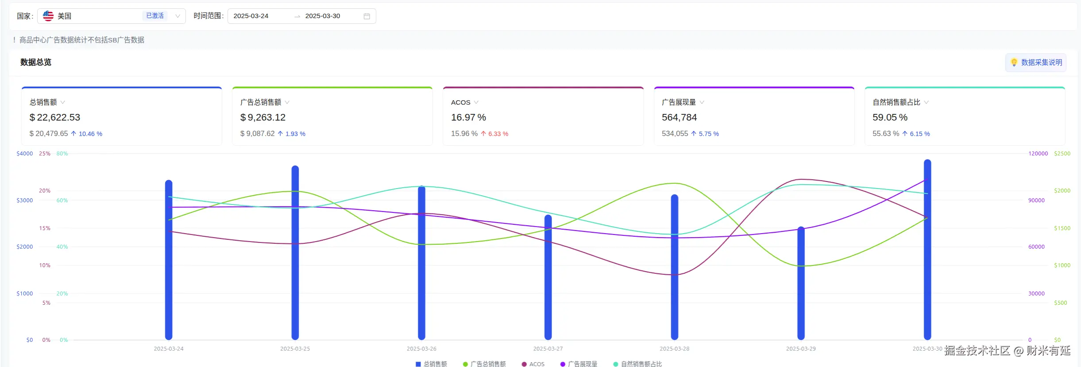This screenshot has height=367, width=1081.
Task: Toggle 广告总销售额 series in chart legend
Action: pos(484,364)
